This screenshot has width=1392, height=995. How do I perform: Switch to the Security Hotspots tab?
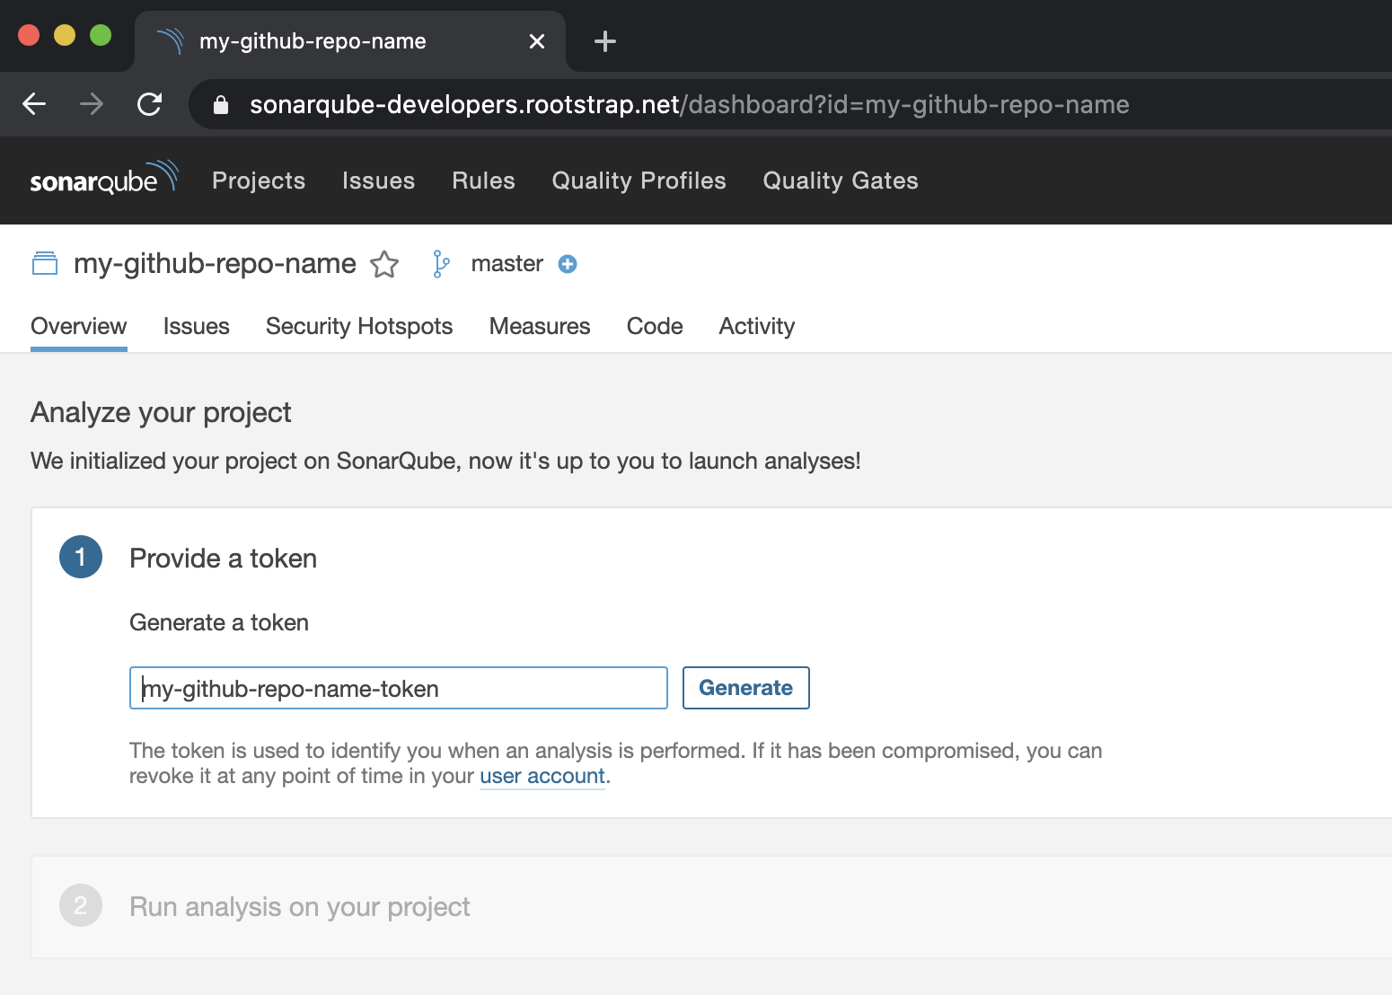(x=359, y=326)
